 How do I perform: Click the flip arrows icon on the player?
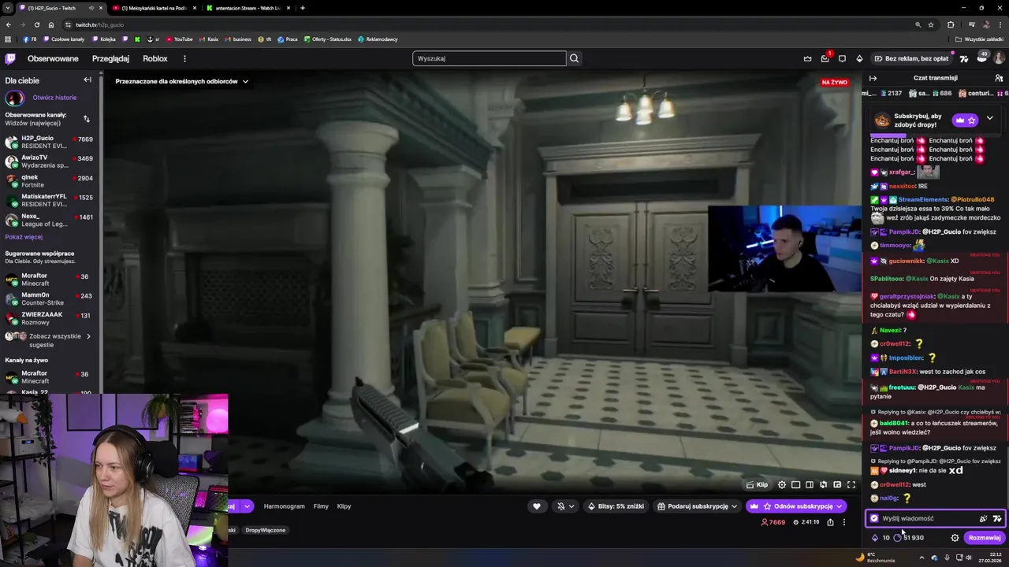coord(823,484)
